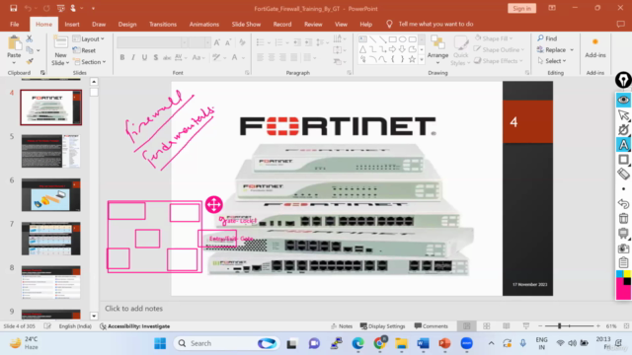Click the Save icon in title bar
Screen dimensions: 632x355
[x=13, y=9]
